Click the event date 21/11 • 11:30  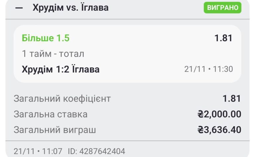click(x=209, y=69)
